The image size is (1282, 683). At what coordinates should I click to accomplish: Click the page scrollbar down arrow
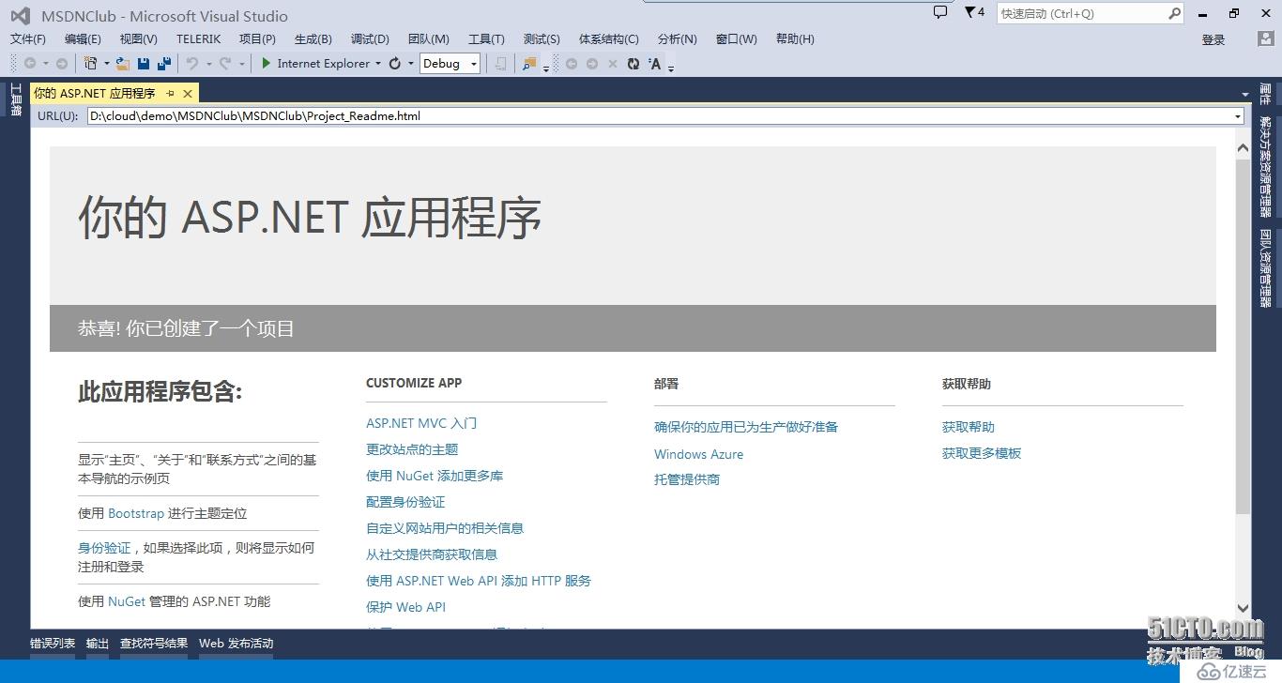(1243, 608)
